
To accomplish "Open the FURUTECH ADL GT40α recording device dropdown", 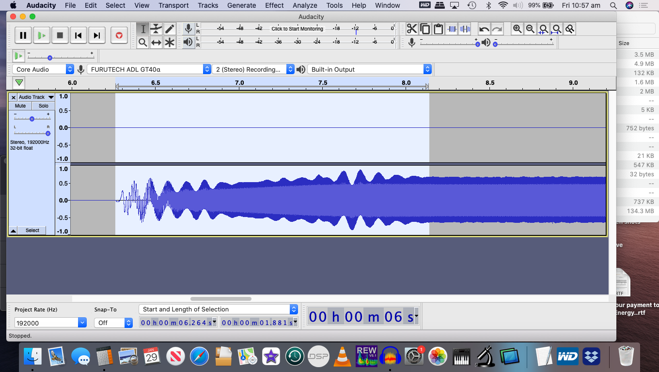I will pyautogui.click(x=149, y=69).
